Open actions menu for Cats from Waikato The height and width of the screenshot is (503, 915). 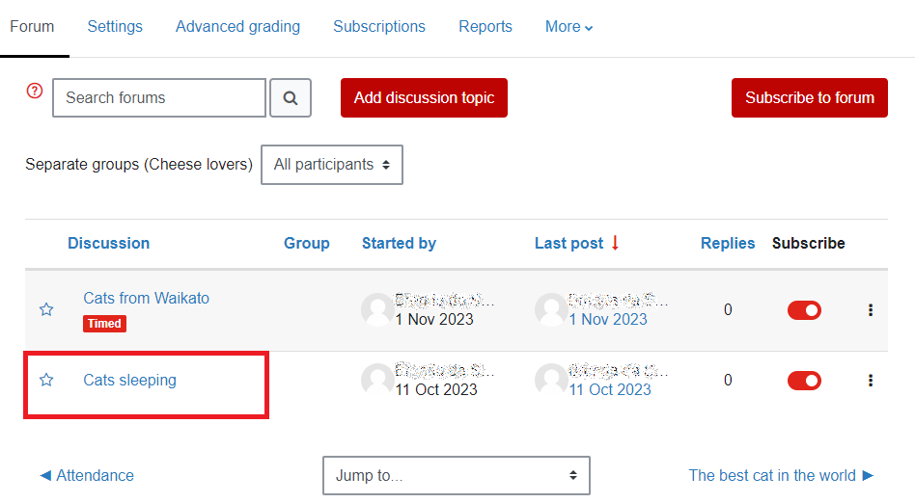[871, 309]
